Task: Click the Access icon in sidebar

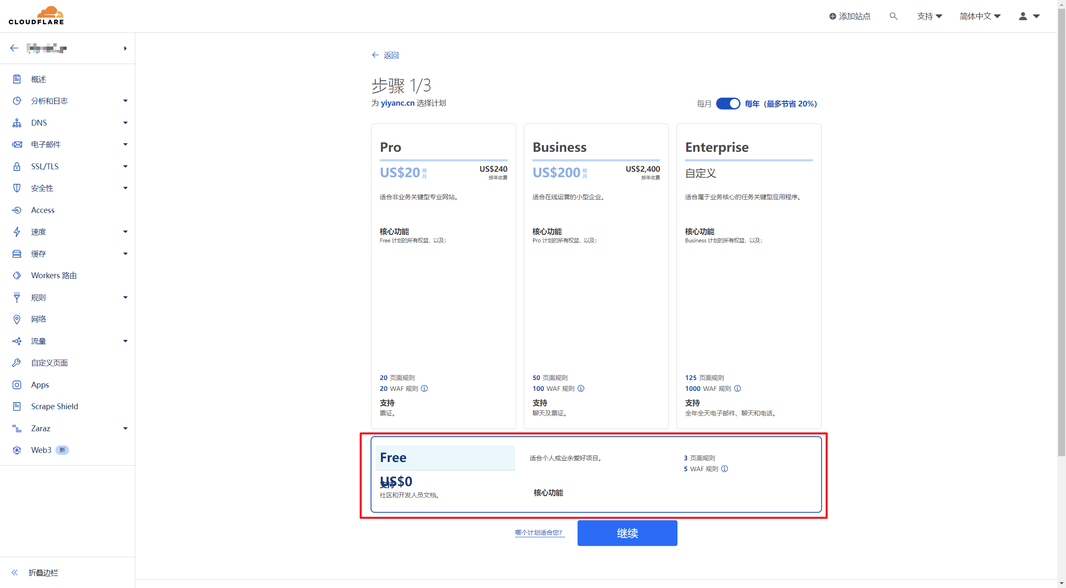Action: (x=17, y=210)
